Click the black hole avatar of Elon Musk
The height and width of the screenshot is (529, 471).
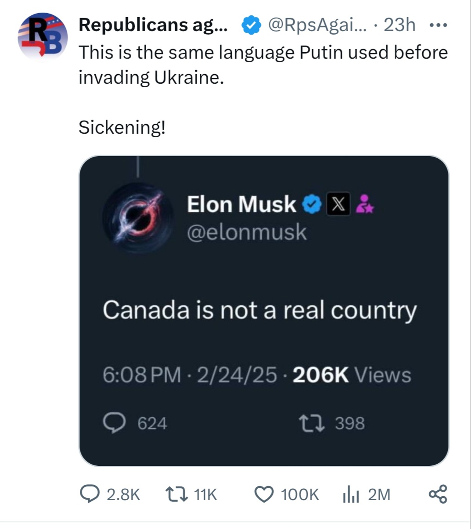138,218
